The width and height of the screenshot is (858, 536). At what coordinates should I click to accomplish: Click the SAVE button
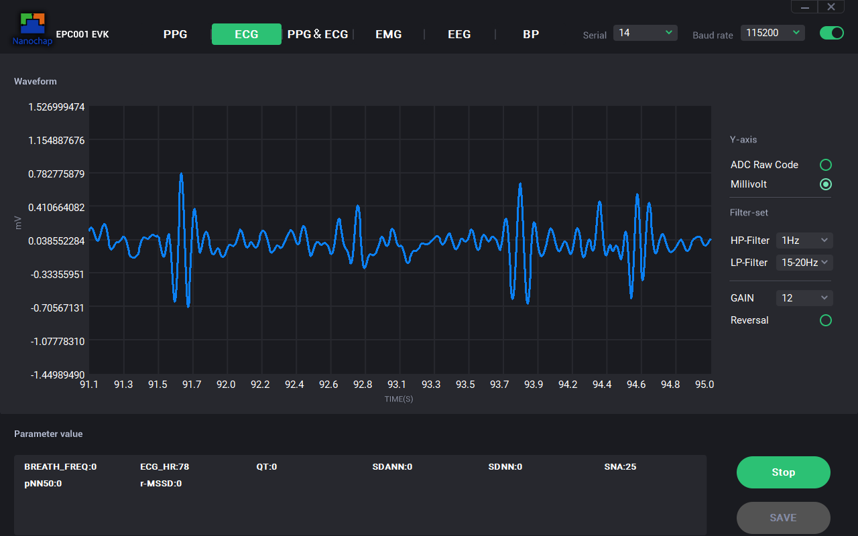click(x=784, y=518)
